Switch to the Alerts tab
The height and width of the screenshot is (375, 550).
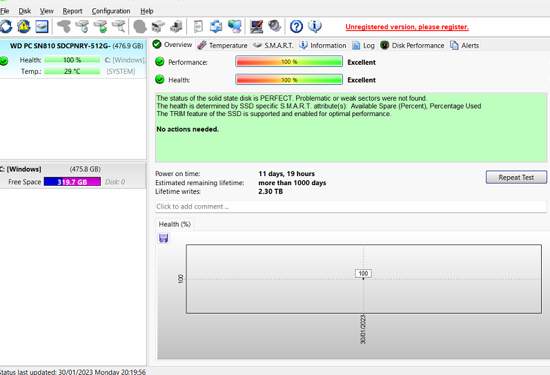(464, 46)
